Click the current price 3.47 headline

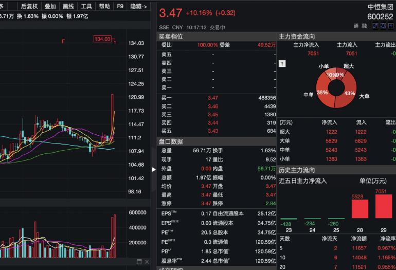[x=170, y=13]
